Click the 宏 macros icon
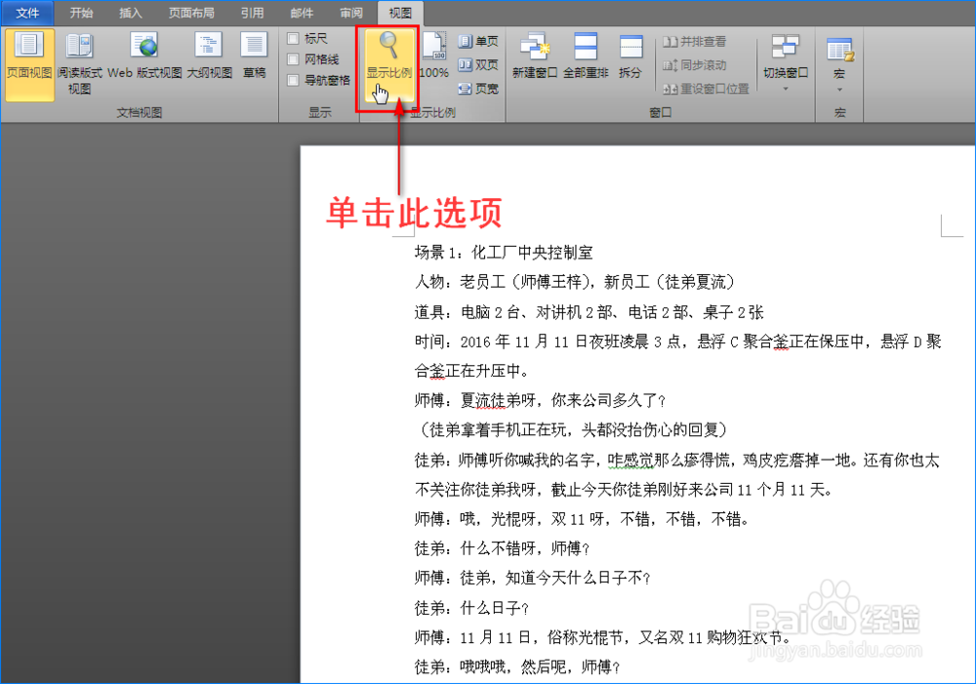 tap(839, 49)
